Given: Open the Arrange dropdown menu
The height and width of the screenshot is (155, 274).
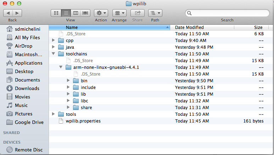Looking at the screenshot, I should (x=119, y=13).
